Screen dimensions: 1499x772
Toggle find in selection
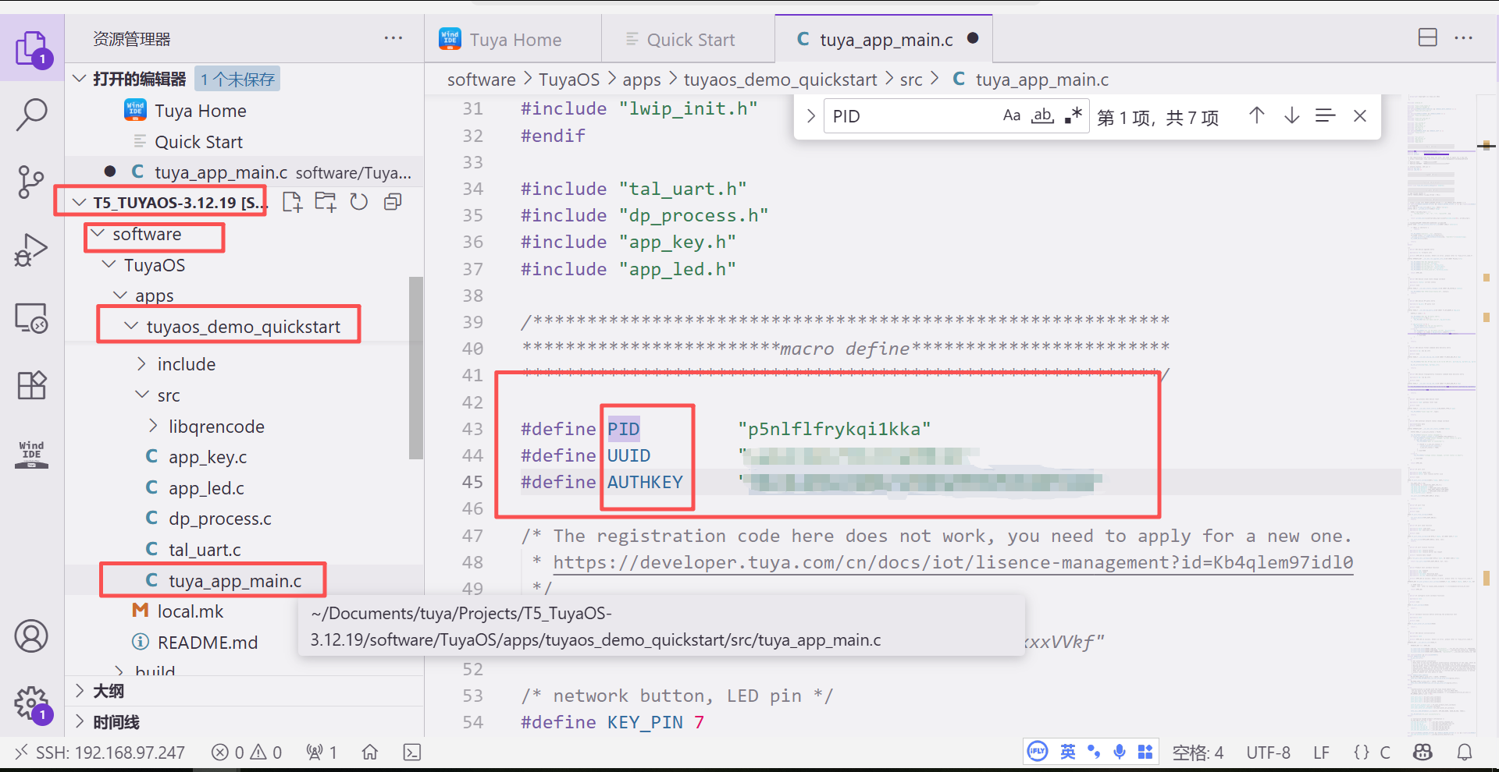(x=1326, y=115)
